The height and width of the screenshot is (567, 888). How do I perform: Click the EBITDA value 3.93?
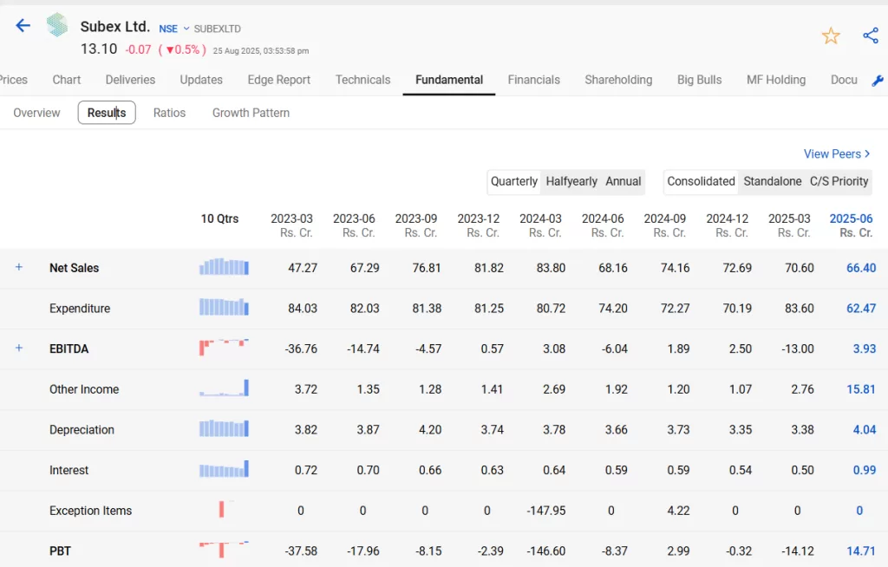(865, 349)
